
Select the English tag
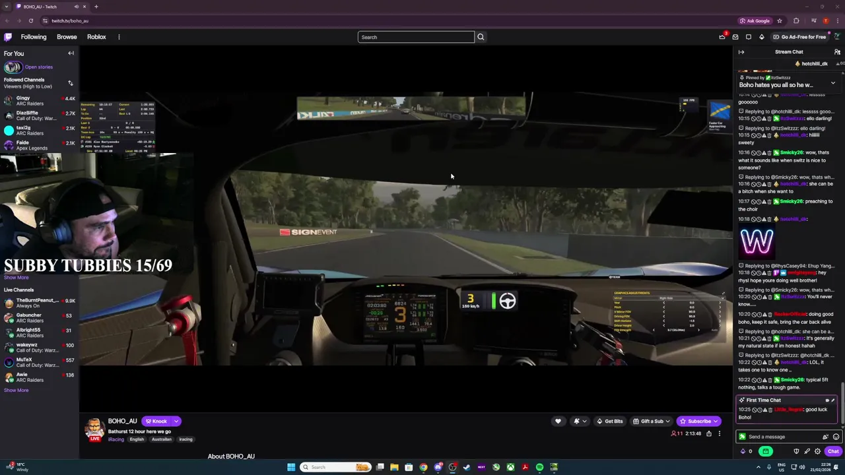pos(137,439)
